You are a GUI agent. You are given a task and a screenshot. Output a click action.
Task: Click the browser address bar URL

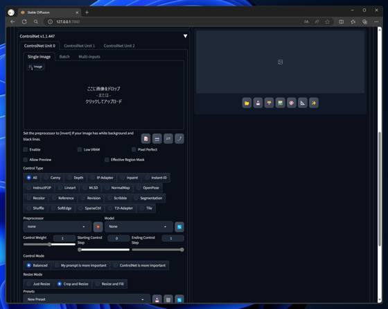[x=68, y=22]
